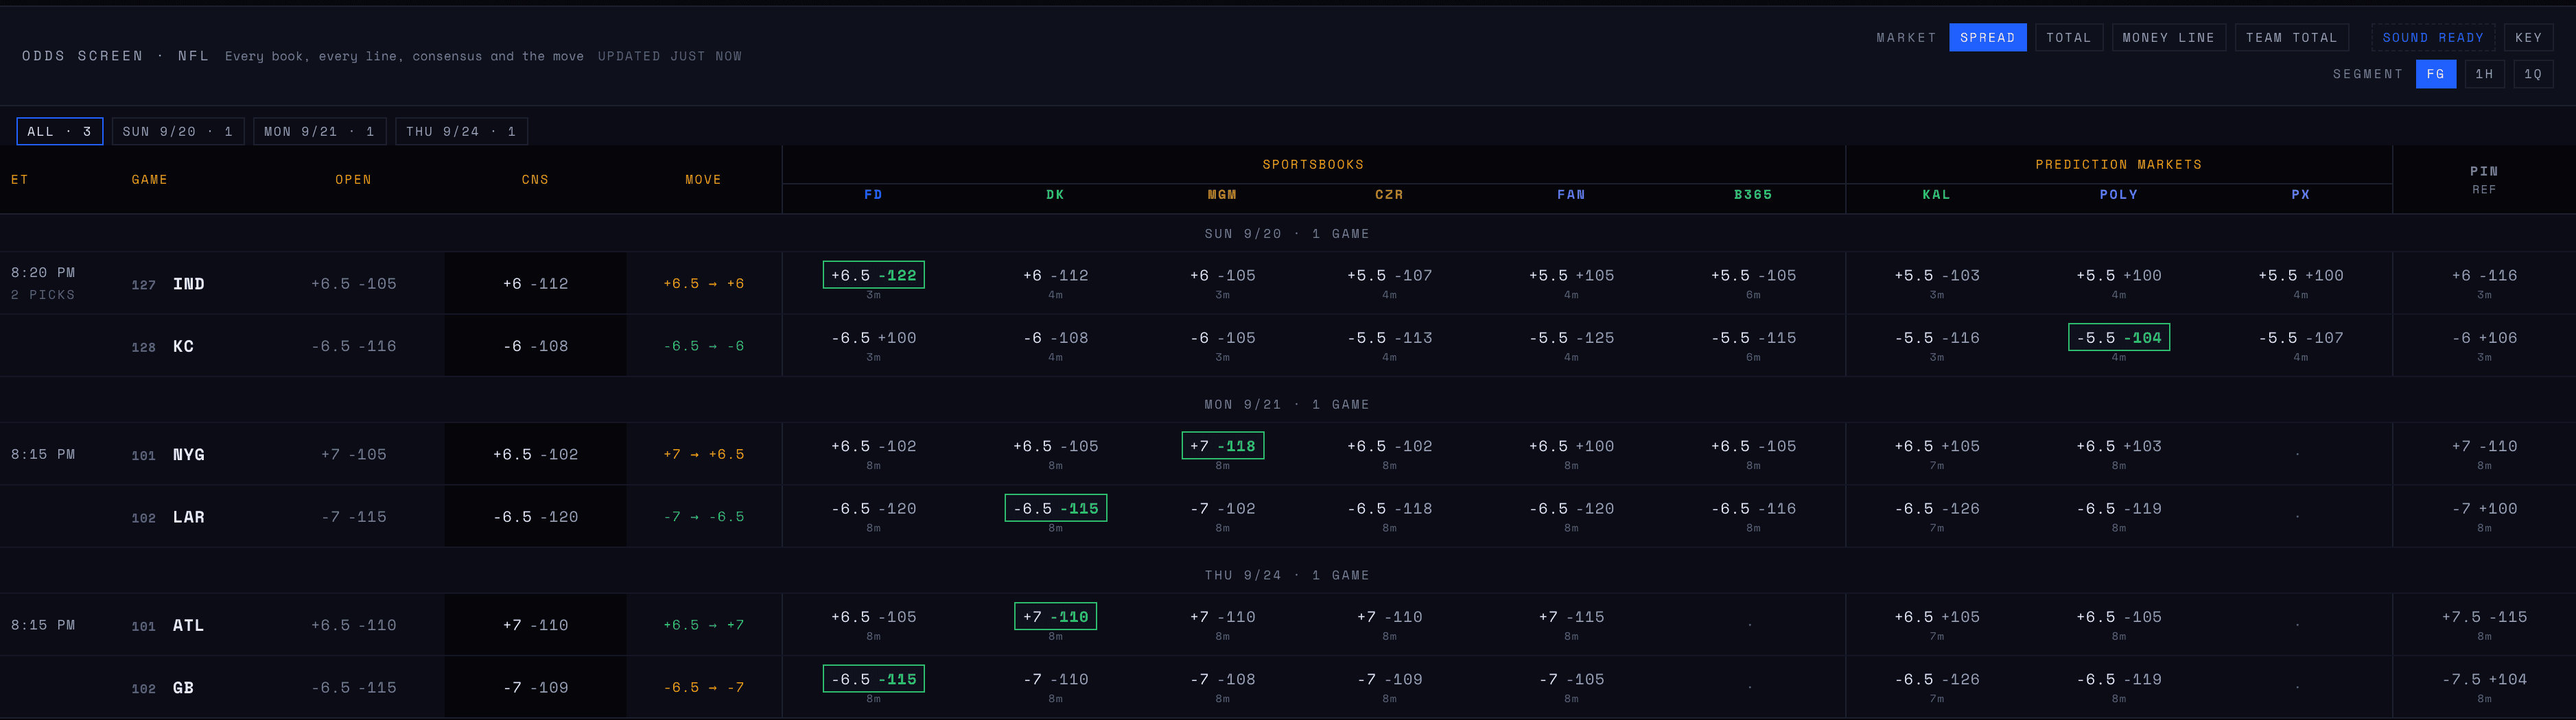This screenshot has width=2576, height=720.
Task: Click NYG consensus +6.5 -102 cell
Action: (535, 455)
